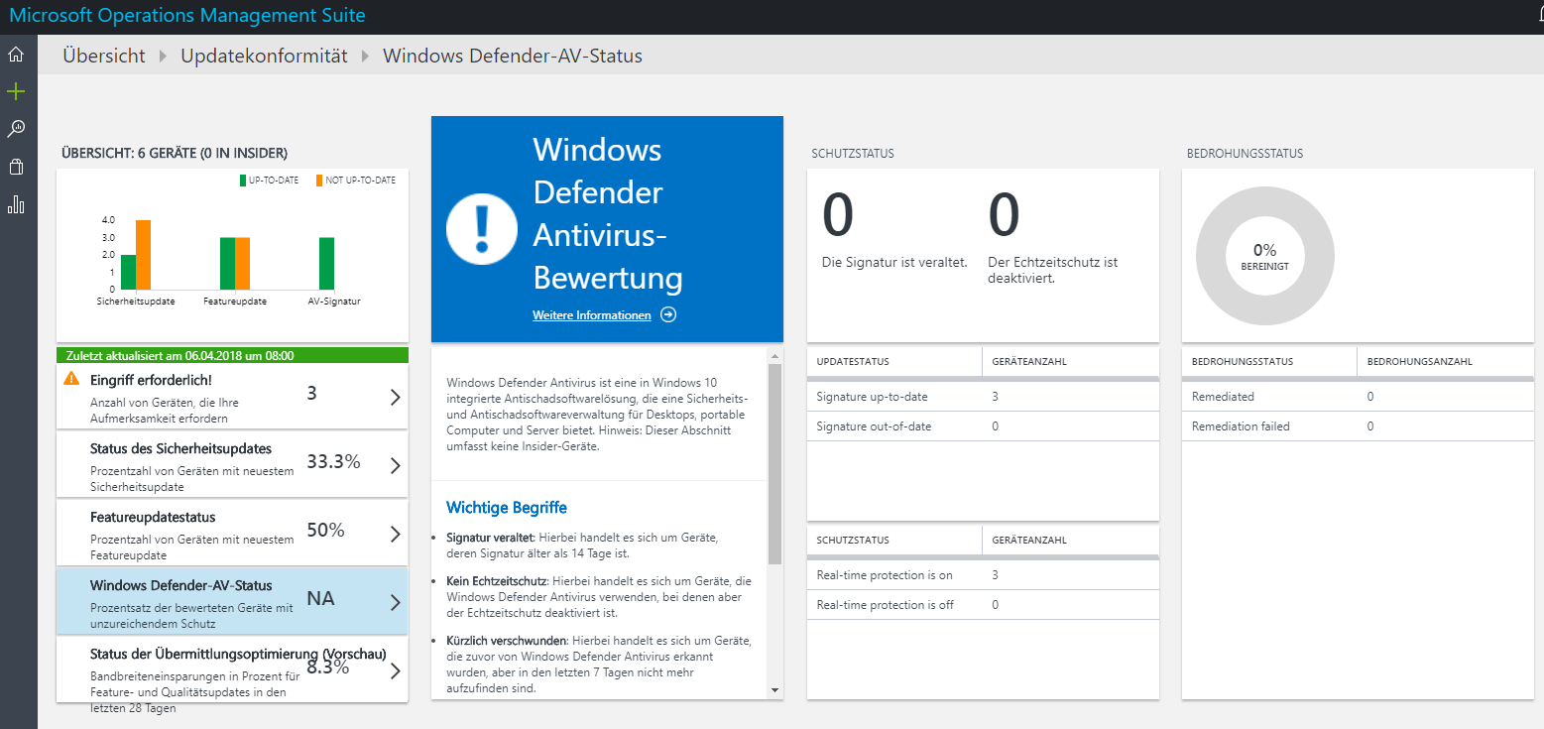
Task: Open the log search magnifier icon
Action: 16,129
